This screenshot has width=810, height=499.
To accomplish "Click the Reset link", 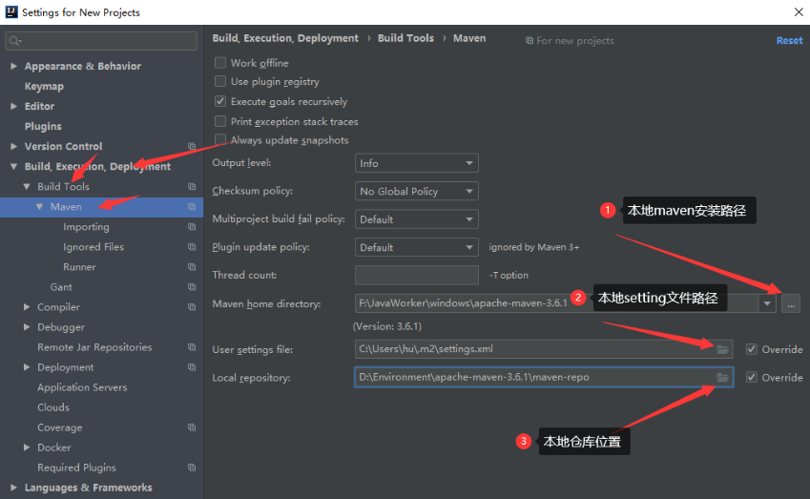I will [789, 40].
